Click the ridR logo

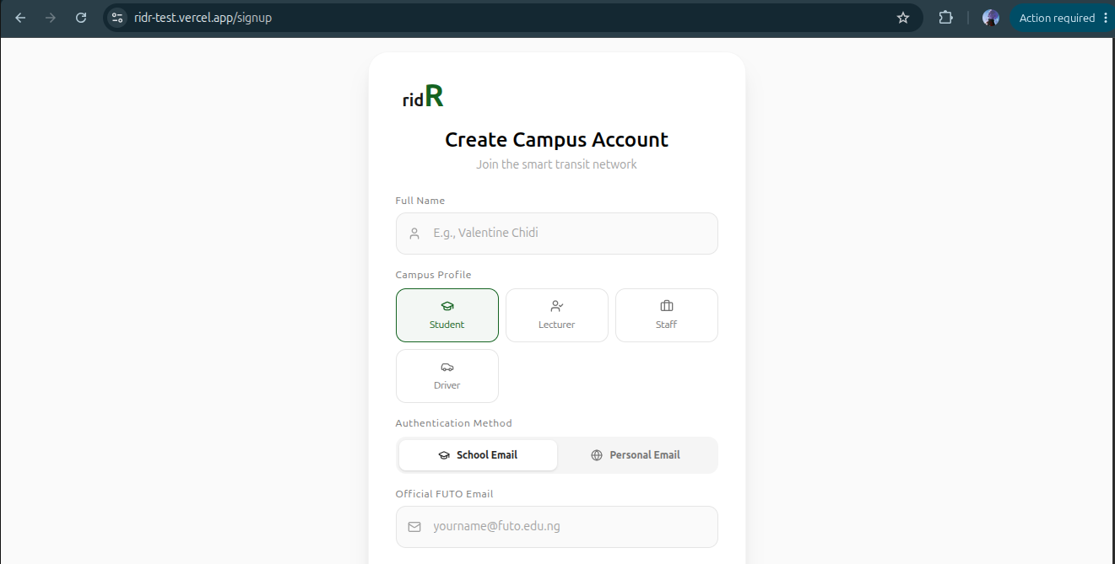(x=423, y=97)
